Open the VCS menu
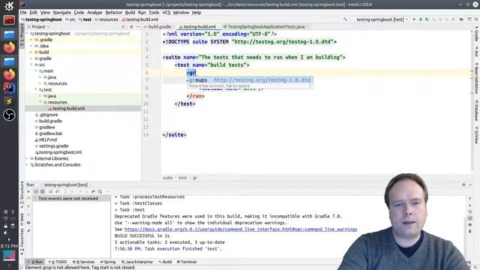Screen dimensions: 480x270 (166, 13)
